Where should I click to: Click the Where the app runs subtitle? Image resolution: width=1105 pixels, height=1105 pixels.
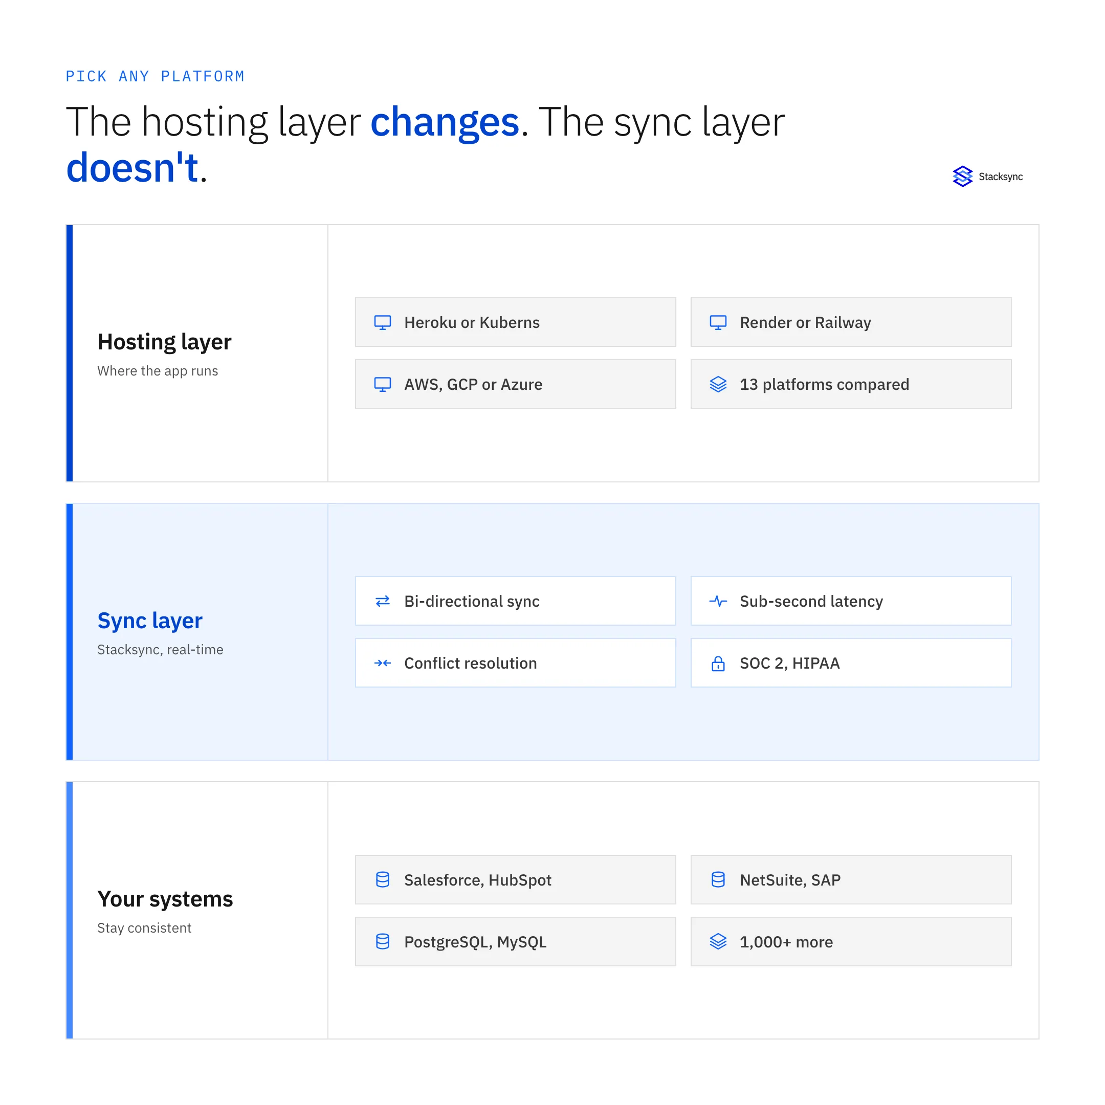158,370
